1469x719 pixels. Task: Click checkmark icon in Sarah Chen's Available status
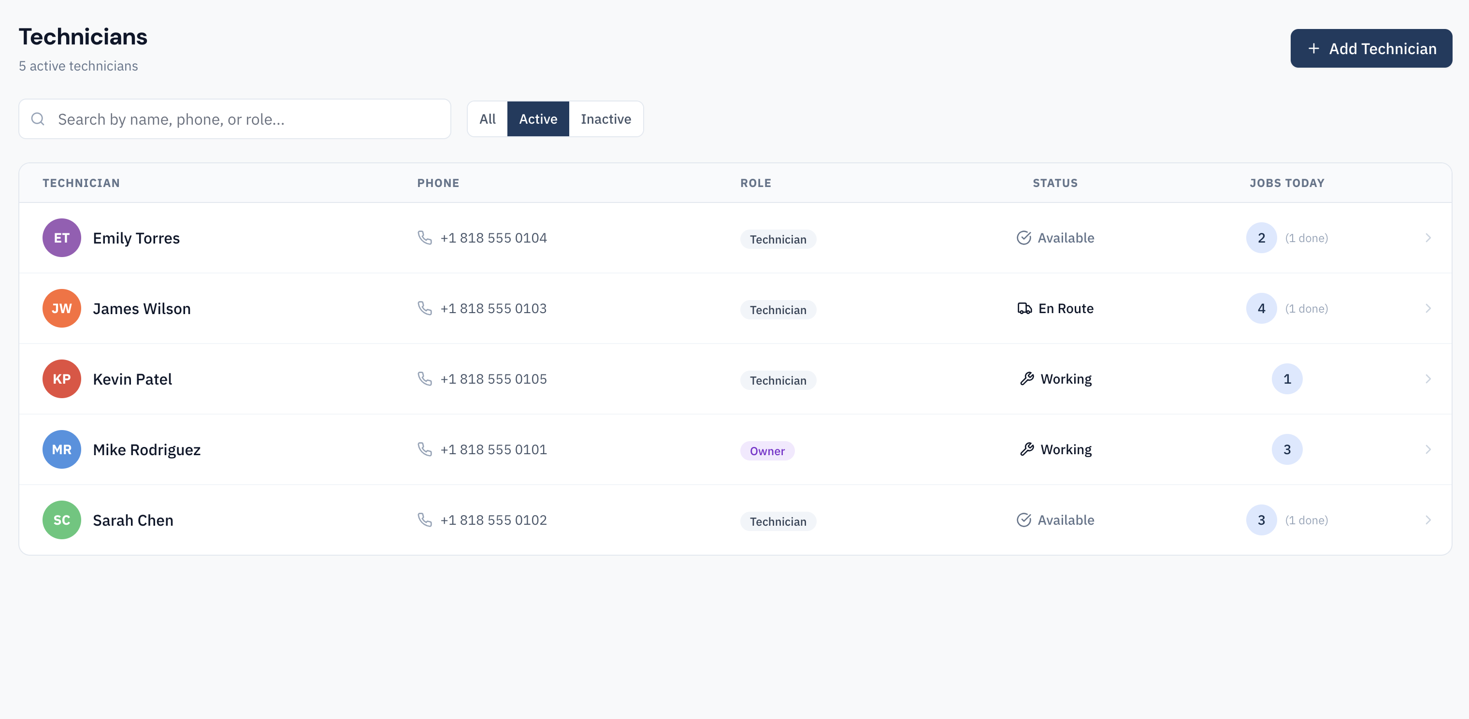[x=1023, y=520]
